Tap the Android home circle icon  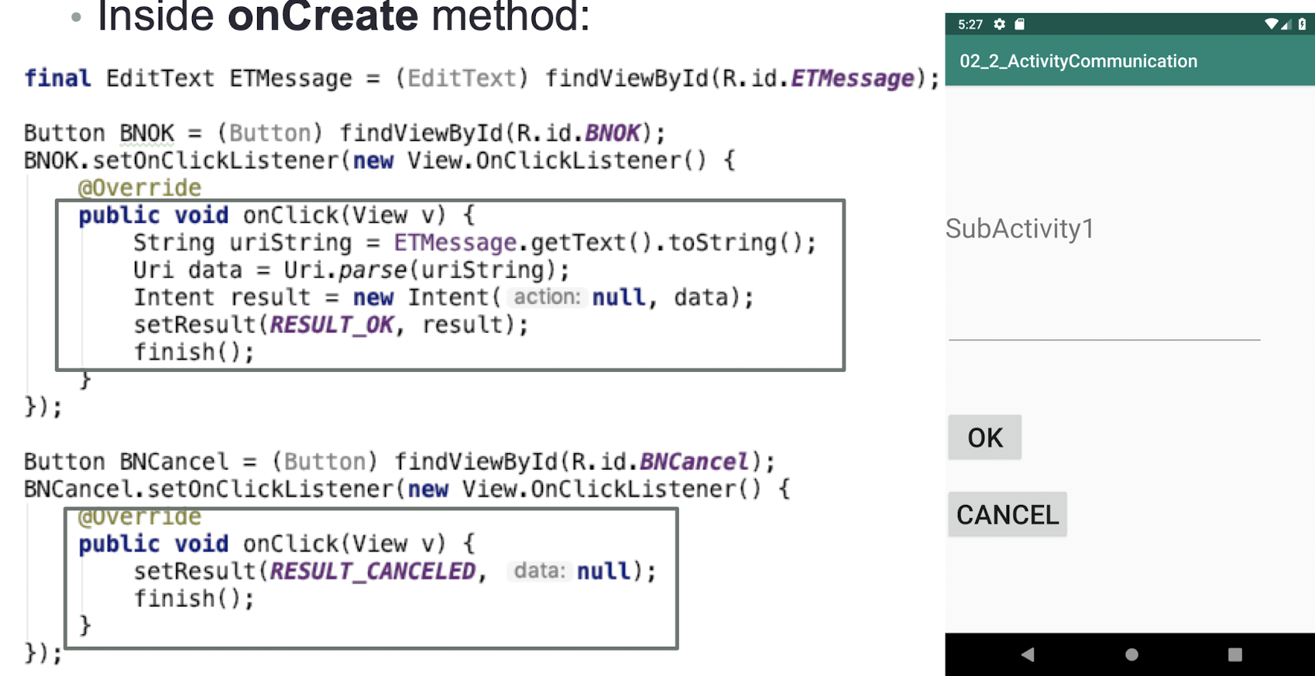[1131, 654]
